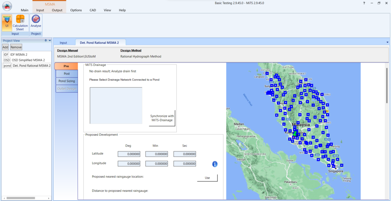The image size is (391, 201).
Task: Open the Project View panel dropdown arrow
Action: point(50,40)
